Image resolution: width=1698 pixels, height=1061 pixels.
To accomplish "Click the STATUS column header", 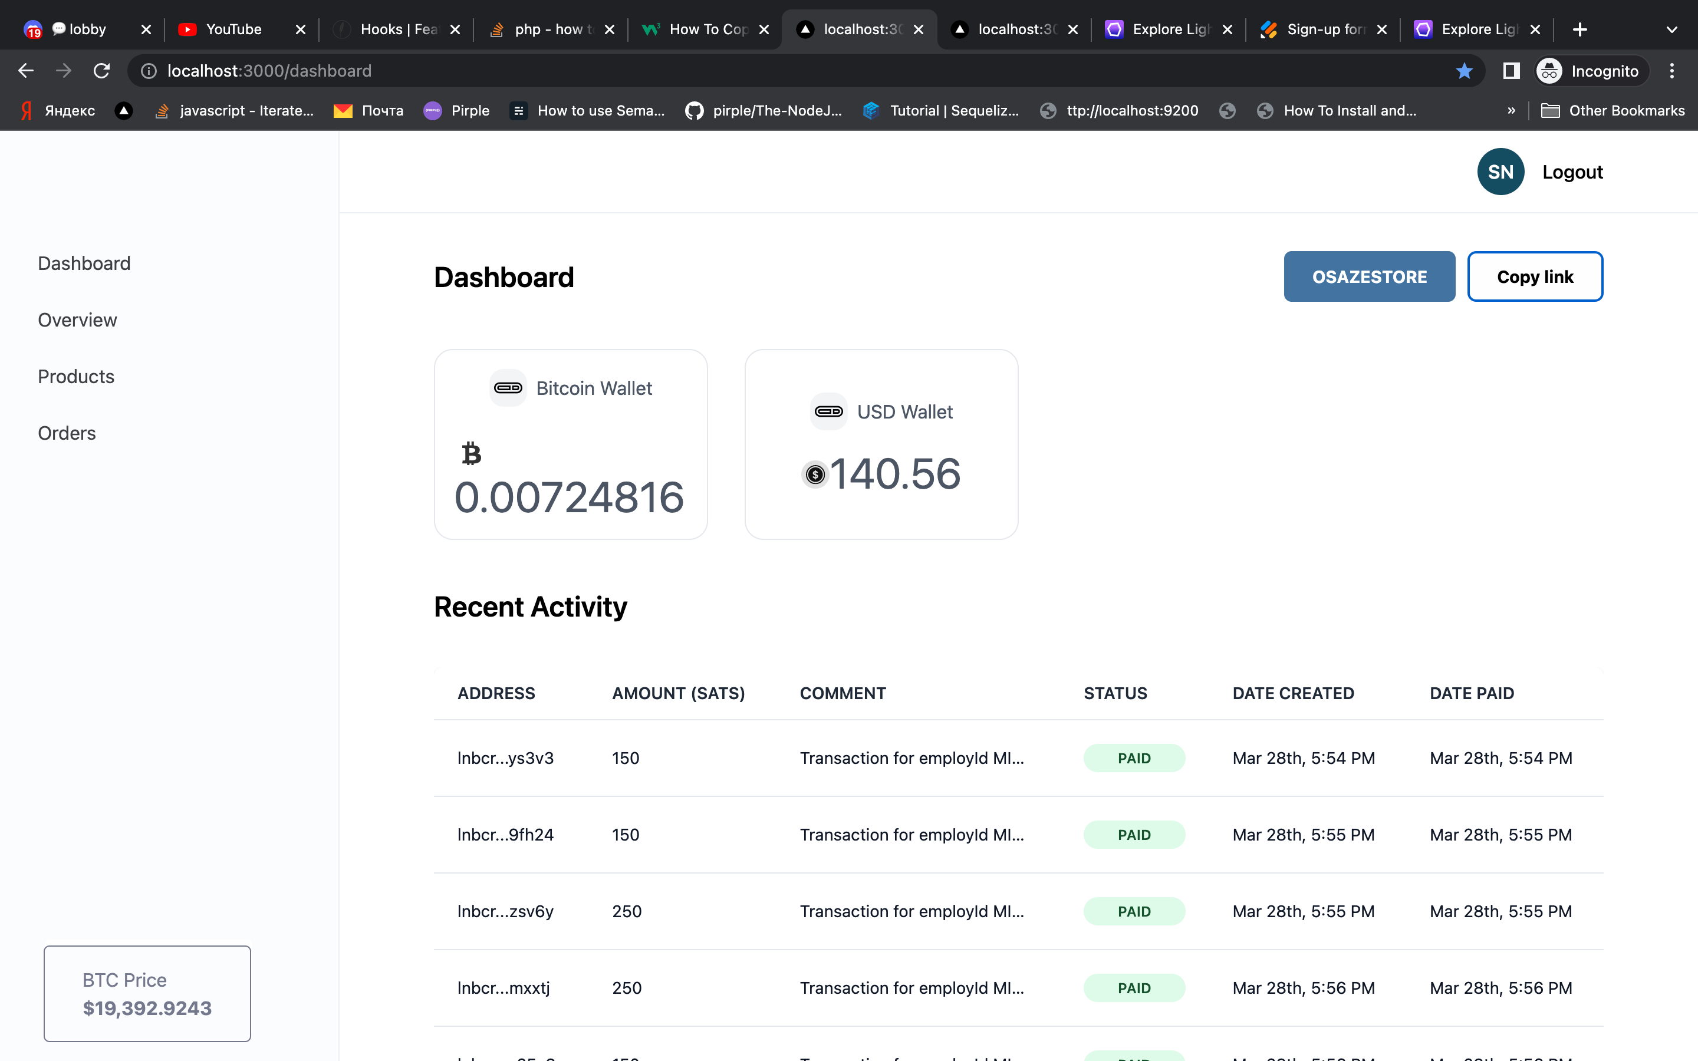I will (x=1115, y=693).
